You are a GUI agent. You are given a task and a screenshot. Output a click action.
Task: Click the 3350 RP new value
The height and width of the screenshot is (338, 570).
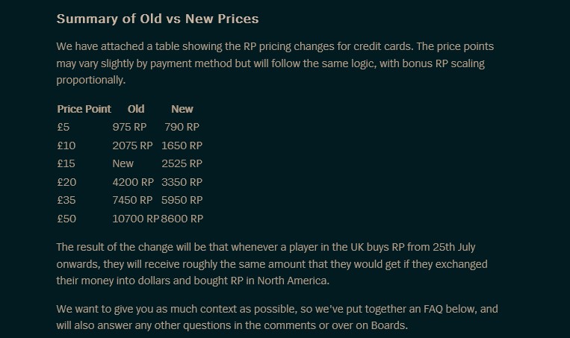(182, 182)
